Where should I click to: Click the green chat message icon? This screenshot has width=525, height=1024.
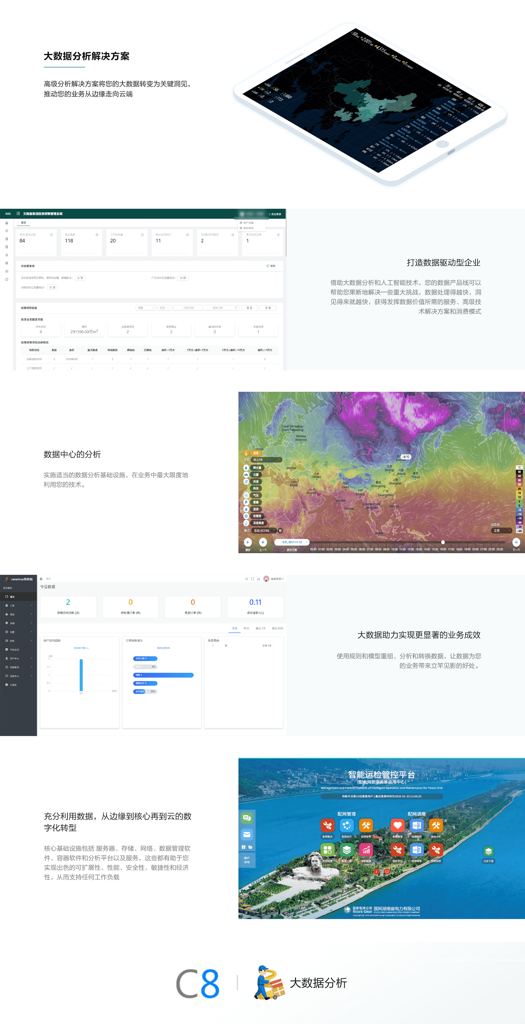(246, 818)
